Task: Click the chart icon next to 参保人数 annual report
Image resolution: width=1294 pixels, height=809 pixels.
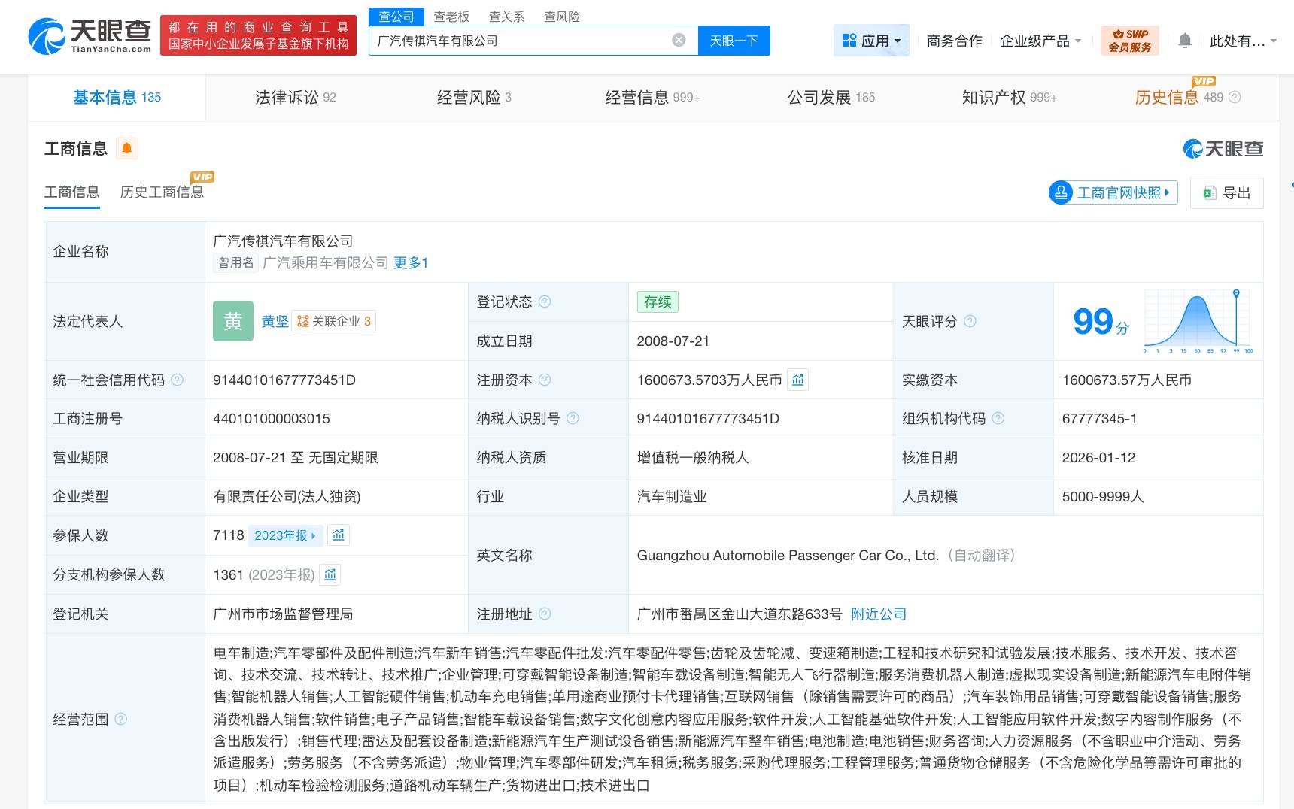Action: 339,535
